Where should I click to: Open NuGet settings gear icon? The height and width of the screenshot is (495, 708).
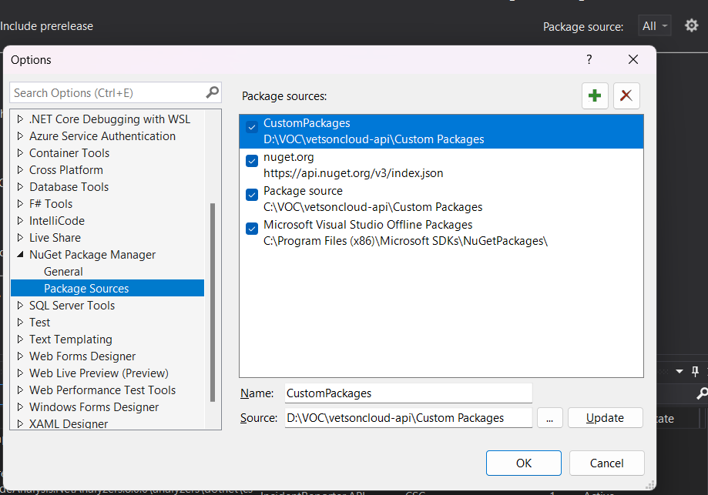point(691,25)
